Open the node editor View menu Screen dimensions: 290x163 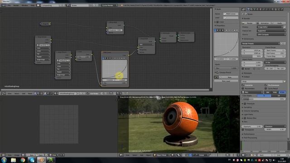10,94
